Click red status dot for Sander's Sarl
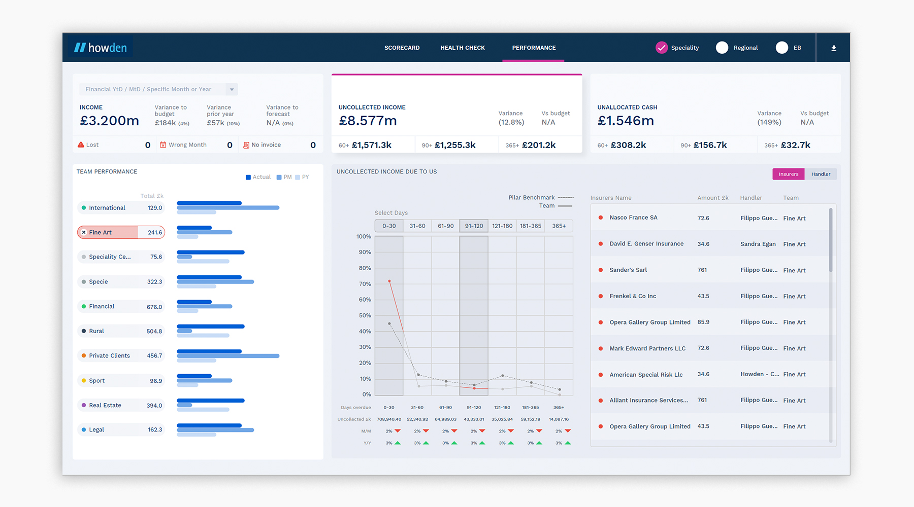Screen dimensions: 914x507 tap(601, 270)
